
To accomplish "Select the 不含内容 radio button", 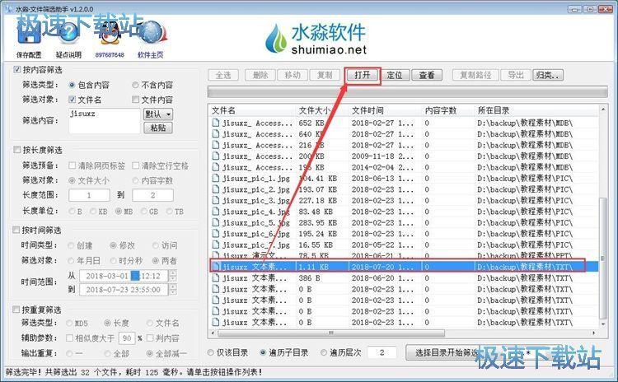I will point(135,85).
